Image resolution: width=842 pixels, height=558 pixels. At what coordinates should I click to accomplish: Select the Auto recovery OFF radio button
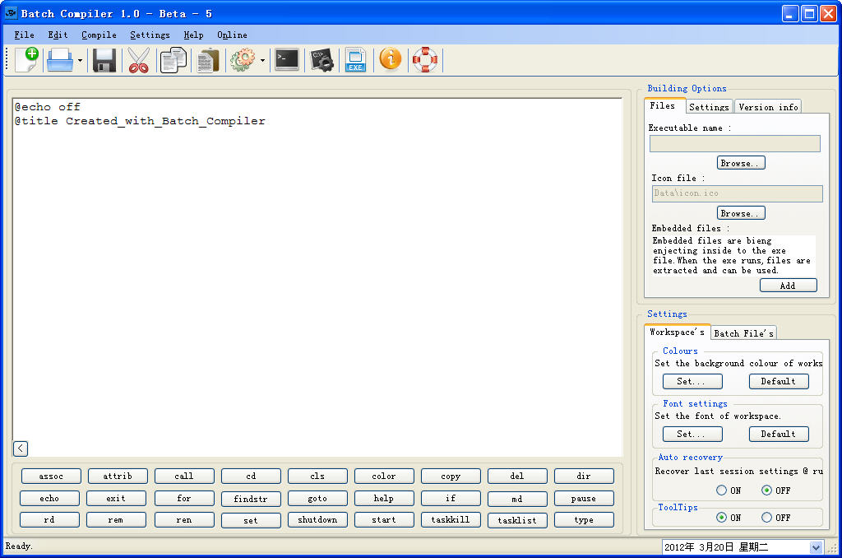(x=767, y=491)
